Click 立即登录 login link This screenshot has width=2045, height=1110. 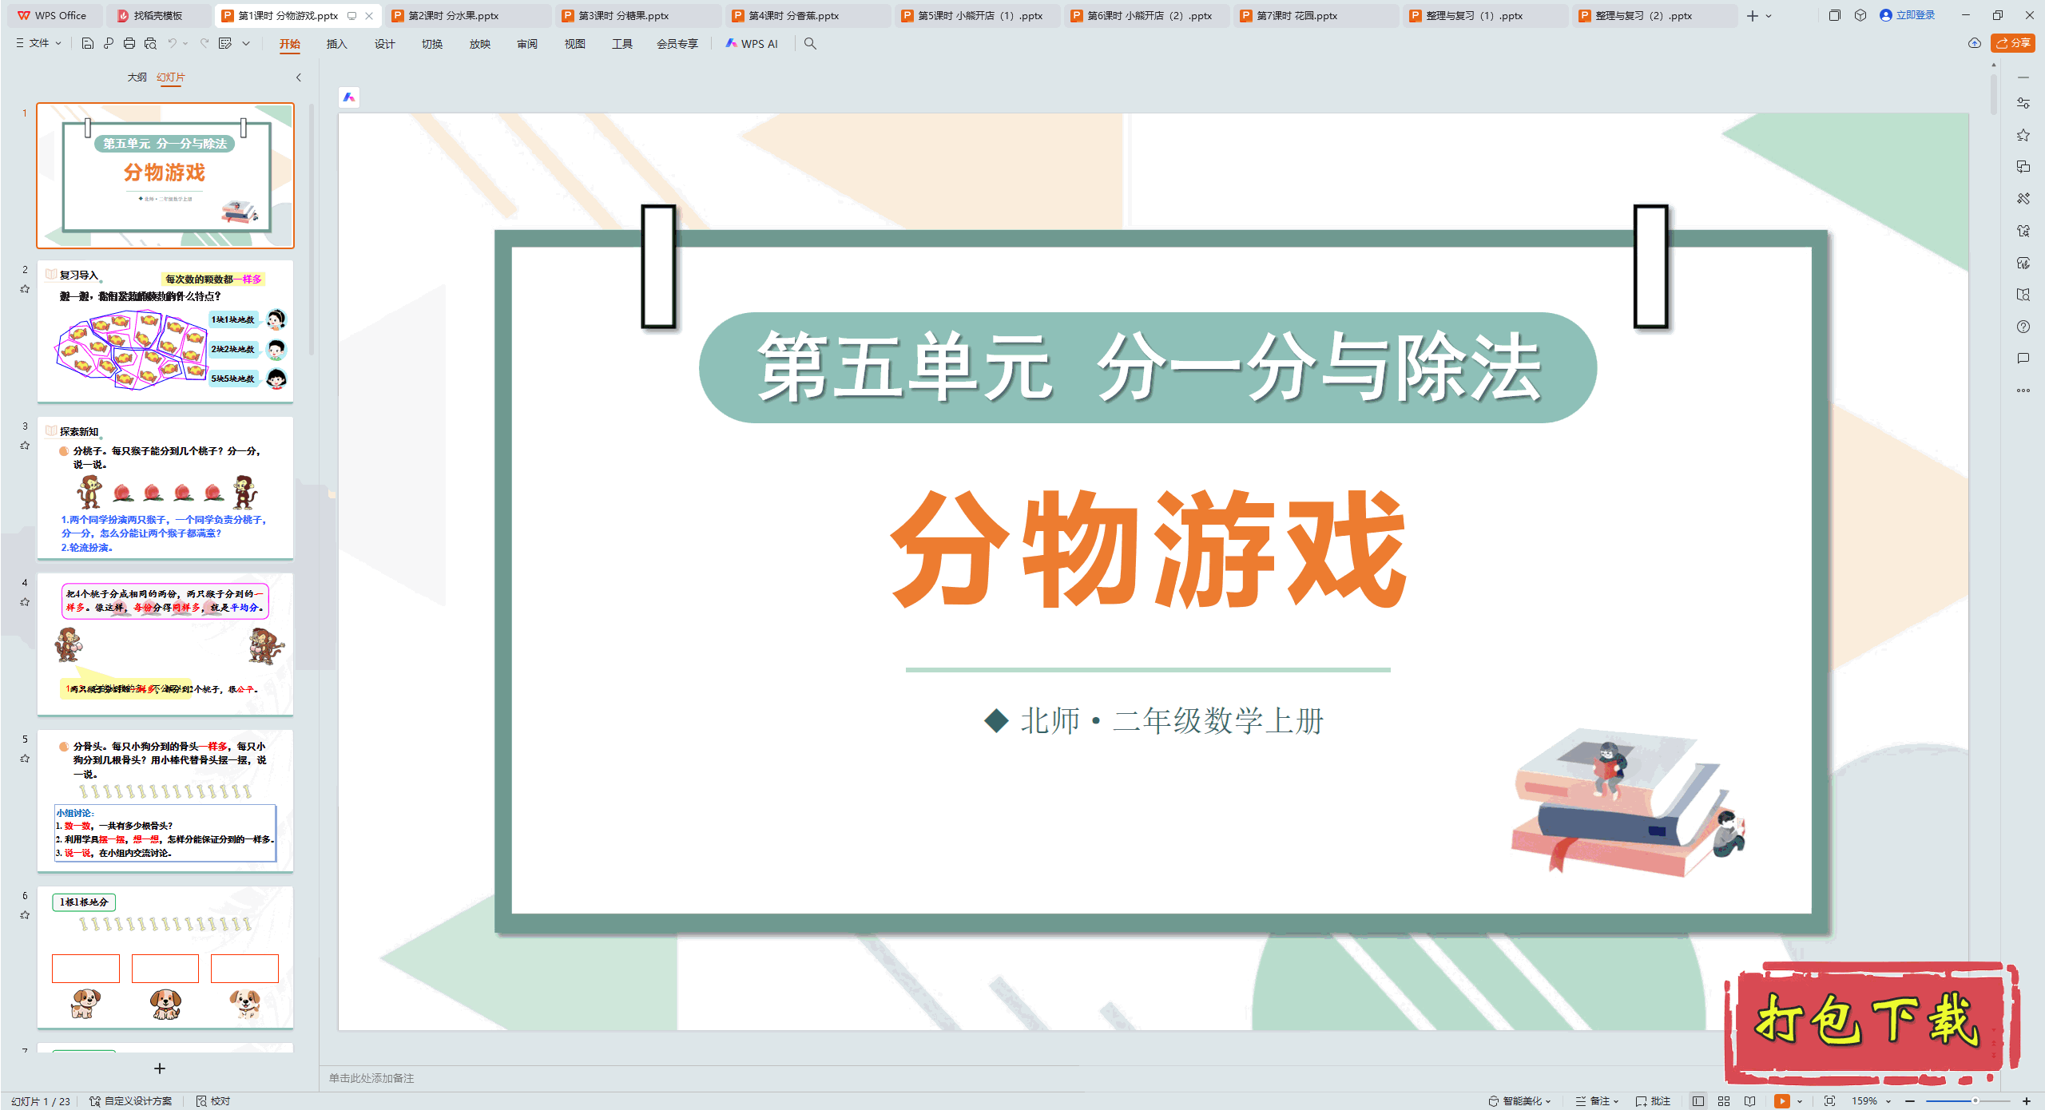pos(1915,15)
